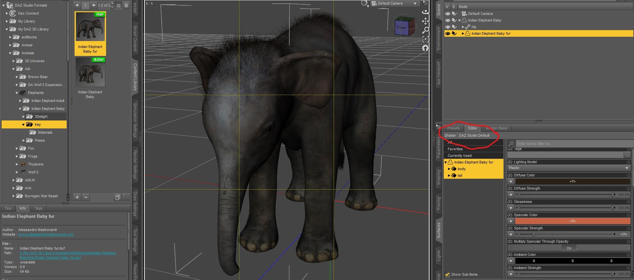Collapse the Iray folder in tree
This screenshot has width=634, height=280.
(23, 124)
